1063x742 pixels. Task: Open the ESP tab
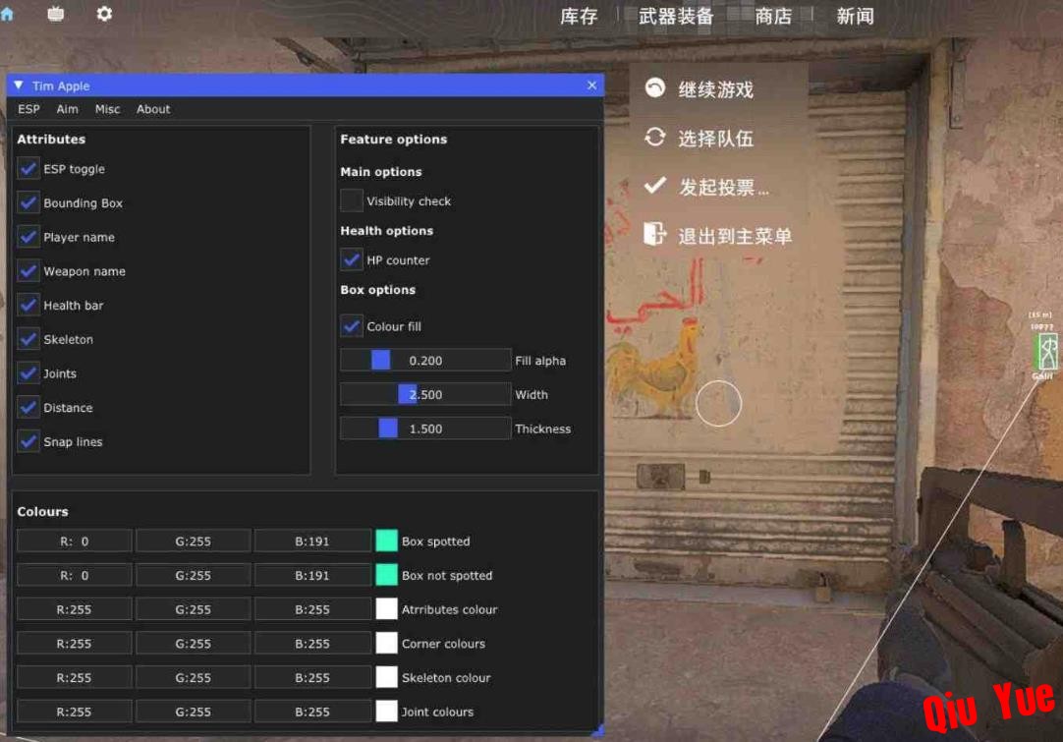(x=28, y=109)
